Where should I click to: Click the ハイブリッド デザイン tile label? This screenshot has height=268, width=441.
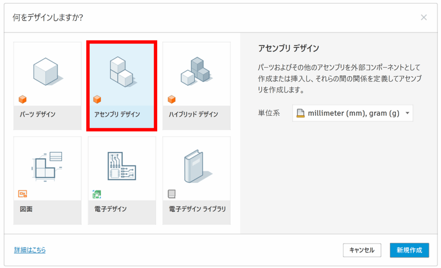[193, 114]
